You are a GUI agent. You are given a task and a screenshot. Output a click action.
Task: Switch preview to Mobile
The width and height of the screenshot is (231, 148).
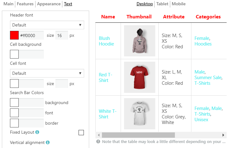(x=178, y=4)
